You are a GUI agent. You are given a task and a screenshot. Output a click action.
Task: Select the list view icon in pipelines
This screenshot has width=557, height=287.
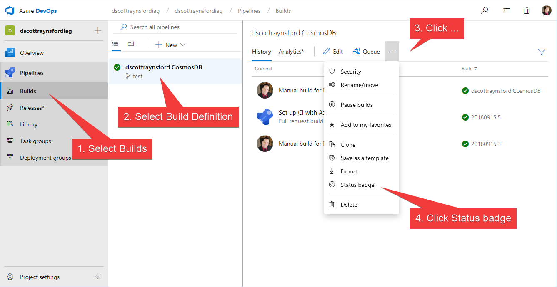pos(115,44)
